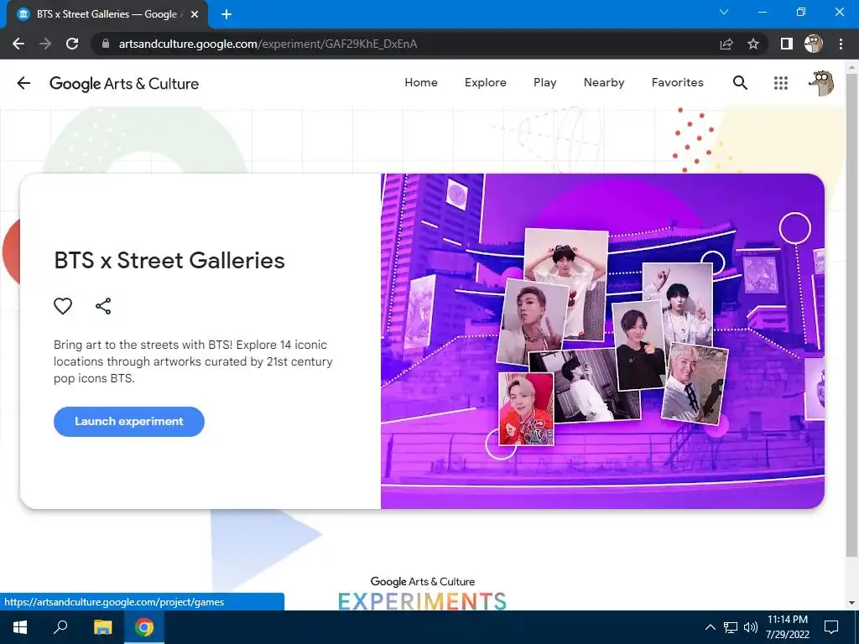
Task: Click the page vertical scrollbar
Action: (851, 315)
